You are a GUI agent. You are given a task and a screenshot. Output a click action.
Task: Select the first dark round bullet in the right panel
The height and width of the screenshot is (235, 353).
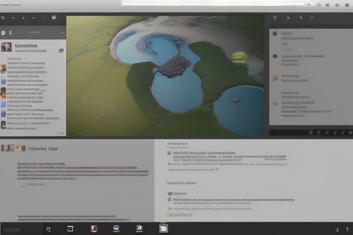(x=275, y=34)
